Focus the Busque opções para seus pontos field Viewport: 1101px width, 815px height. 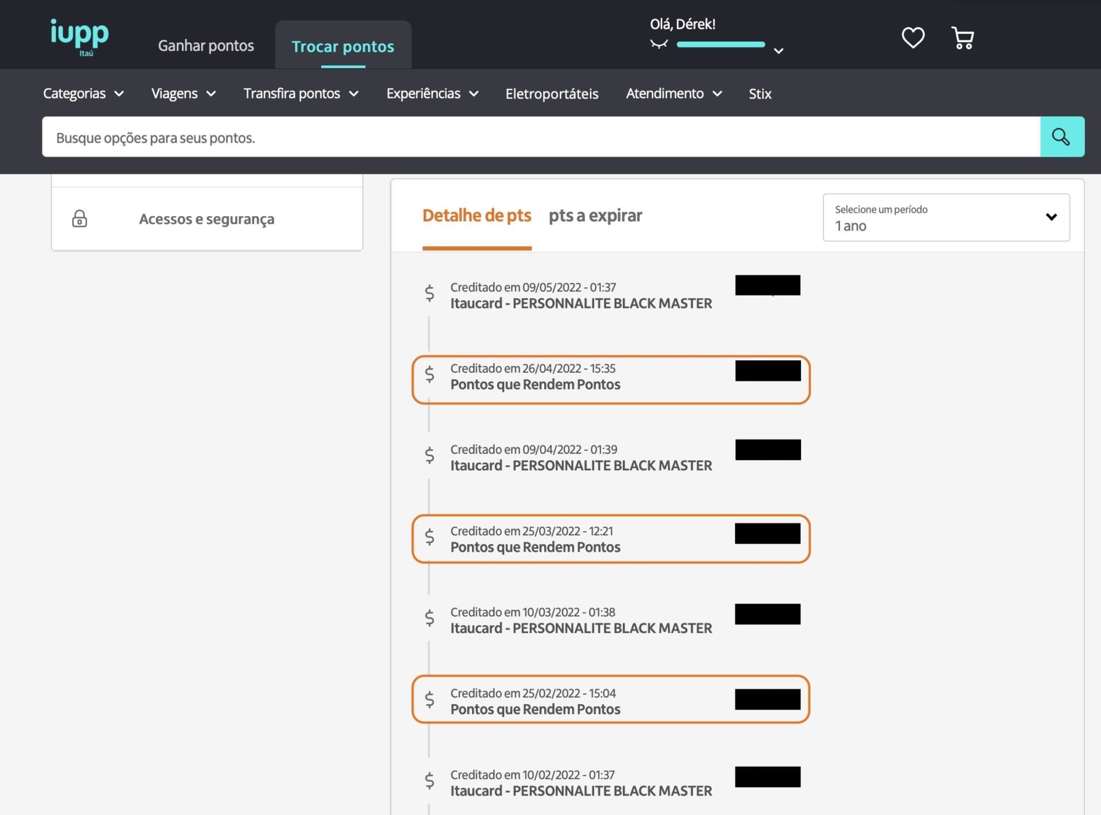point(541,137)
